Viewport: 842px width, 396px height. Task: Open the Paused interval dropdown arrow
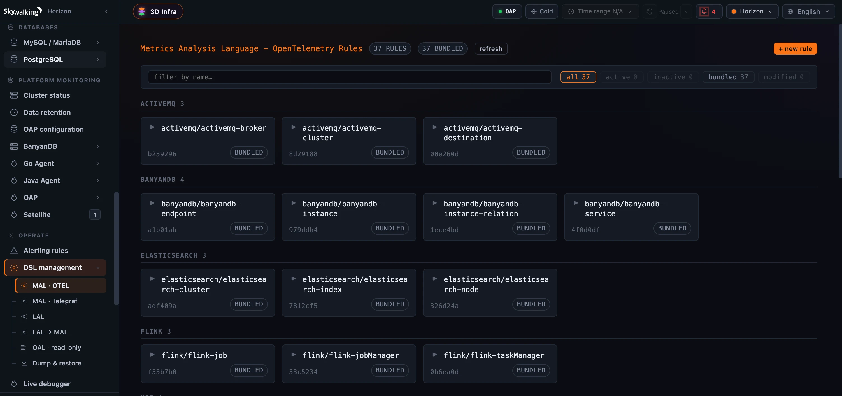686,11
